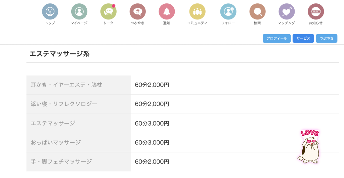Screen dimensions: 344x178
Task: Click the エステマッサージ系 section heading
Action: point(59,54)
